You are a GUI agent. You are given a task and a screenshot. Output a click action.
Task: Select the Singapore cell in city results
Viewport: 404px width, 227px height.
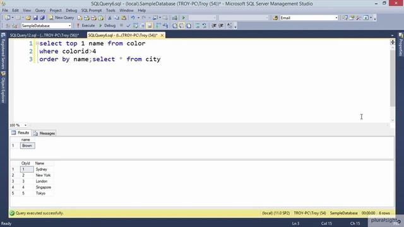point(44,187)
